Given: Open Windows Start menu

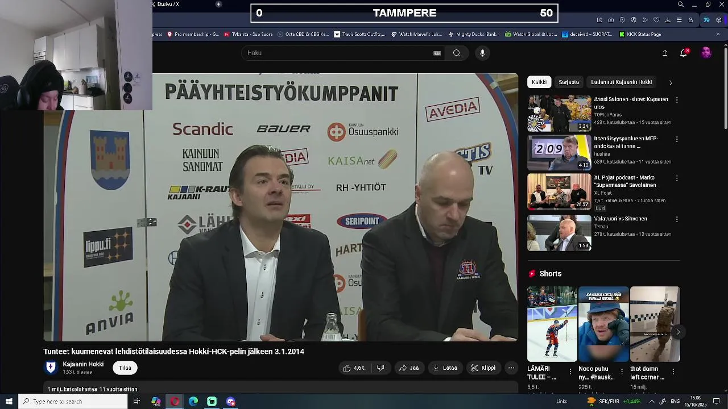Looking at the screenshot, I should tap(9, 402).
